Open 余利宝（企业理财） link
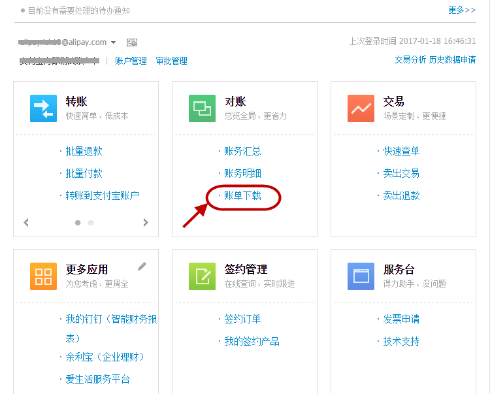 [x=105, y=357]
